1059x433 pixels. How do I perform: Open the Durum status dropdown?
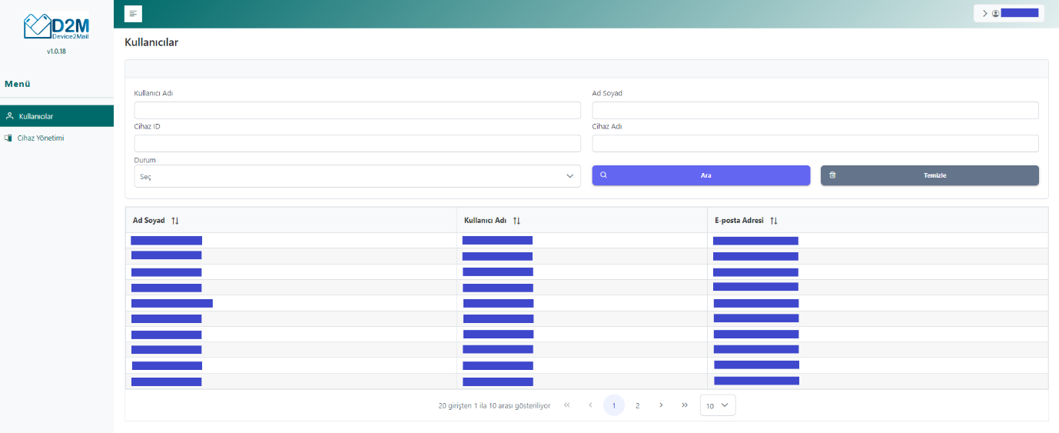tap(357, 176)
